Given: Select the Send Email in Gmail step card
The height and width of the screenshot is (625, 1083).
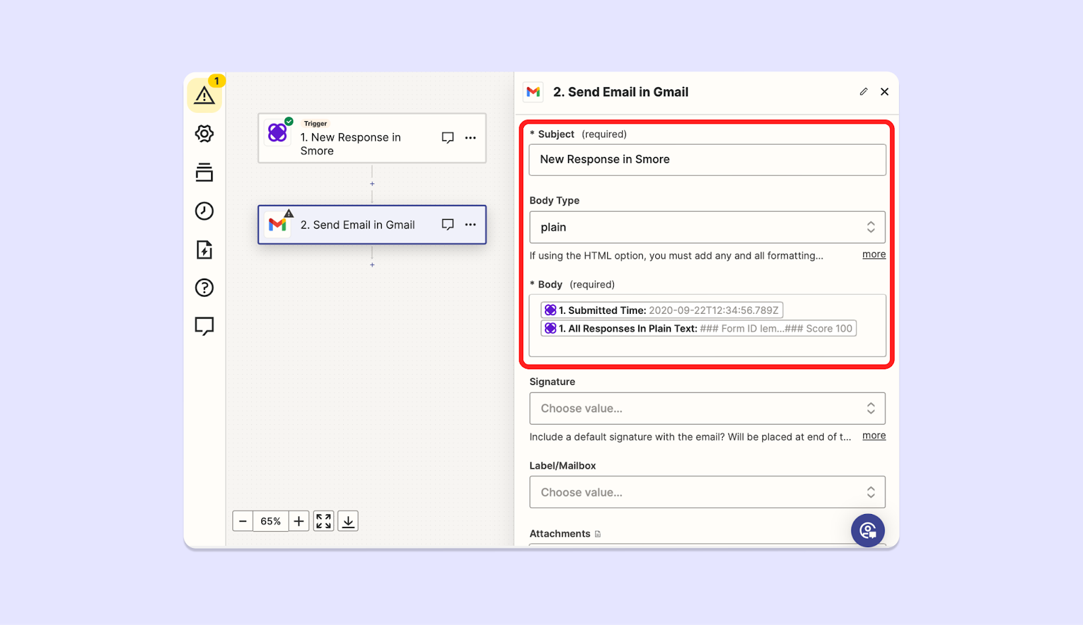Looking at the screenshot, I should pyautogui.click(x=372, y=225).
